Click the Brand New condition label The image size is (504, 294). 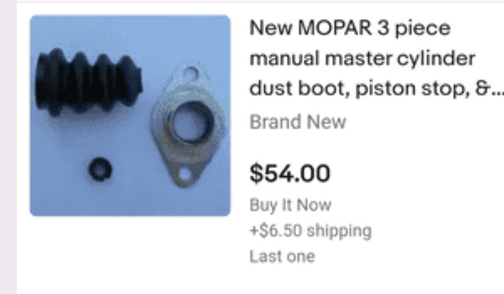click(297, 122)
